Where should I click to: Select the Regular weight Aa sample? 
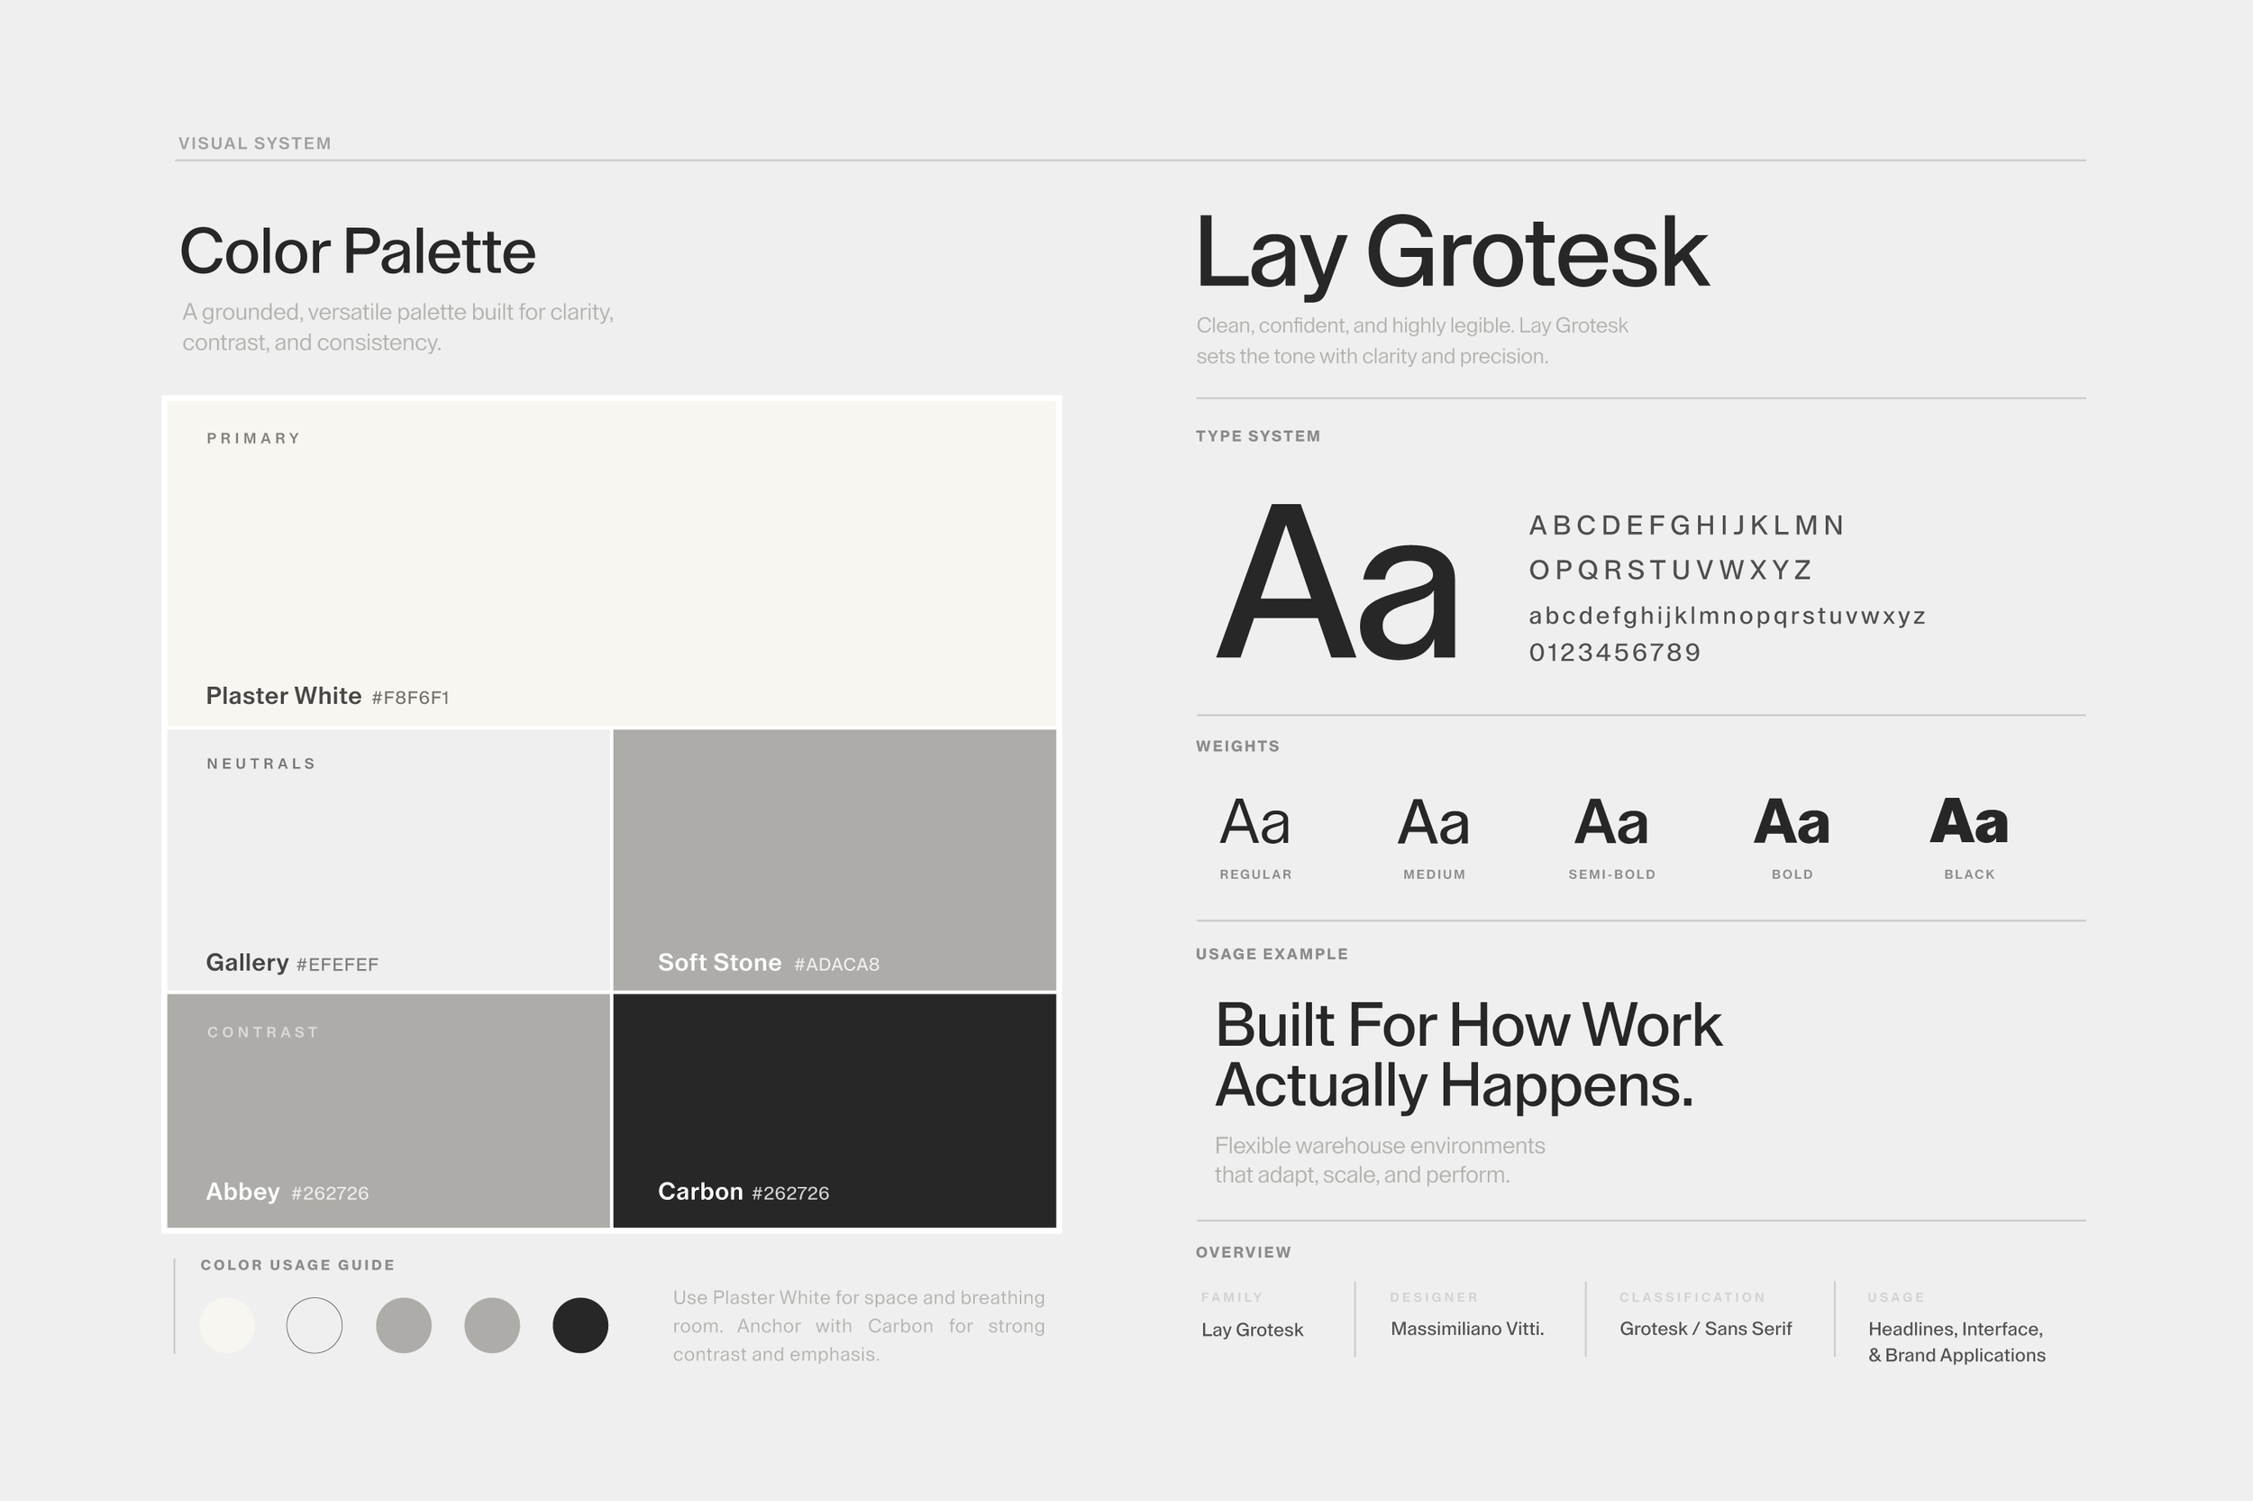pos(1254,822)
